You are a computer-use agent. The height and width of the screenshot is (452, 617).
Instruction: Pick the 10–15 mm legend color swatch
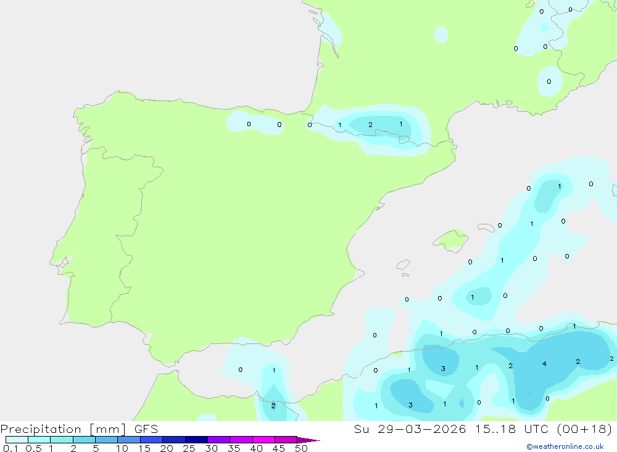(129, 440)
